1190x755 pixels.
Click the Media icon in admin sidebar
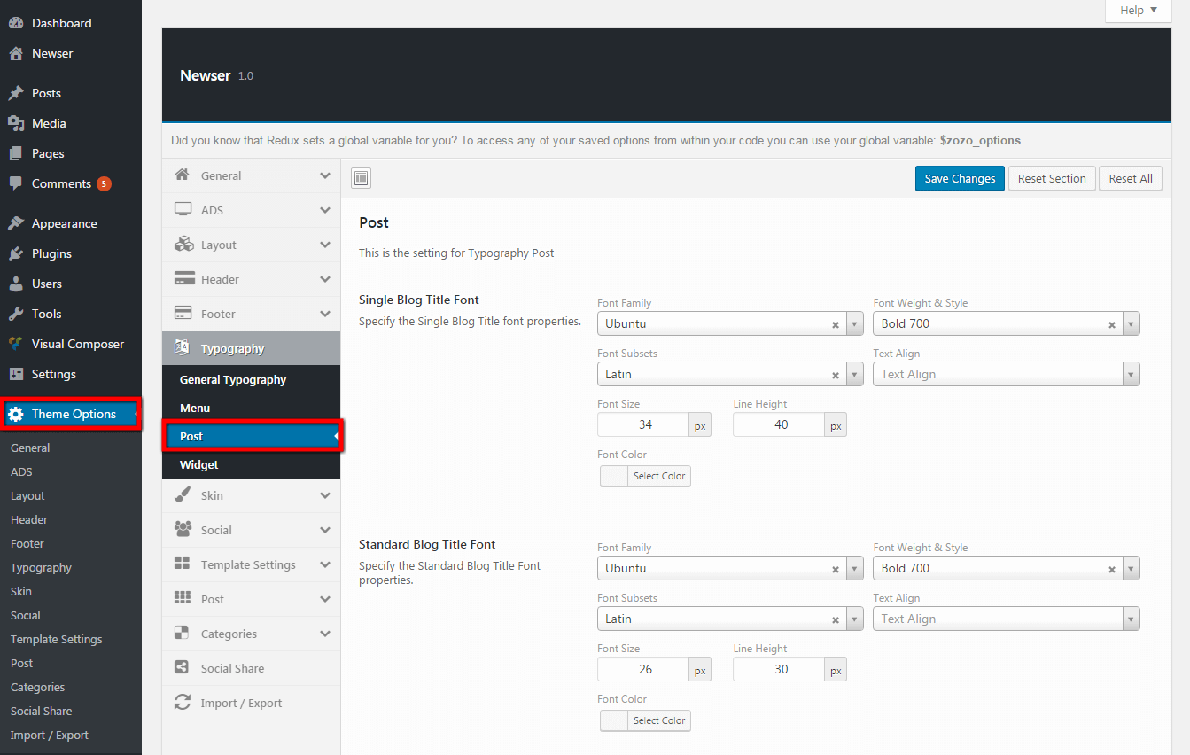coord(16,123)
